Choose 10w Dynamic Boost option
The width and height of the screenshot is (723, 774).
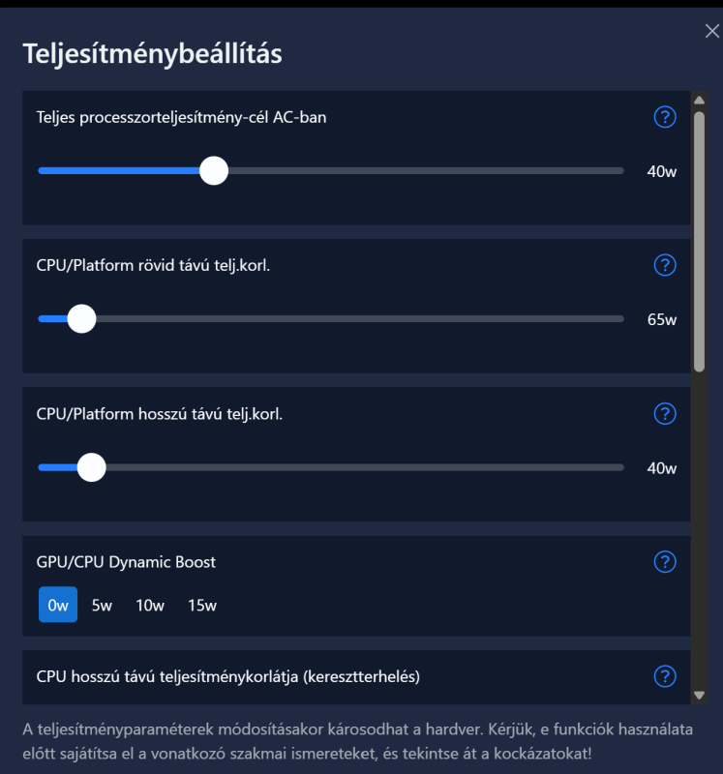(150, 606)
